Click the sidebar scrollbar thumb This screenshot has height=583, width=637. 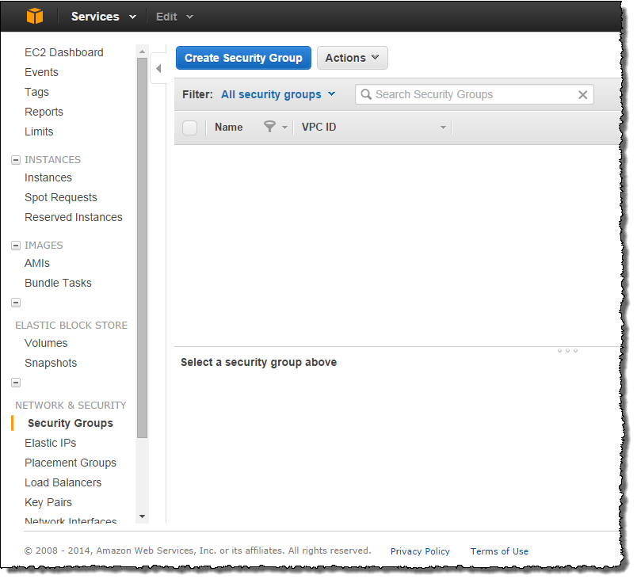142,248
